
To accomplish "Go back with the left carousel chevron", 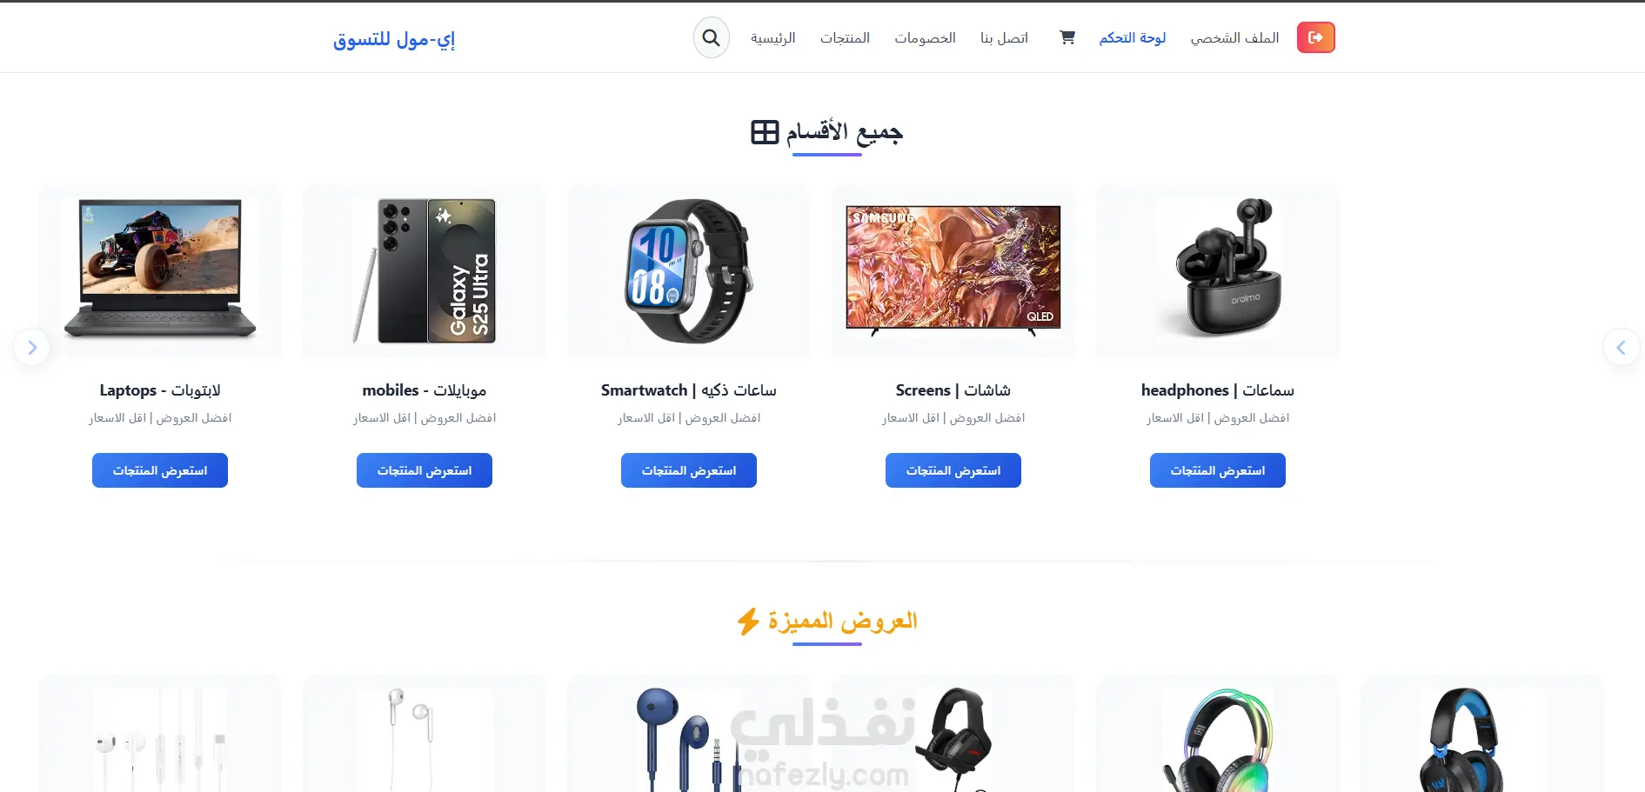I will [1622, 348].
